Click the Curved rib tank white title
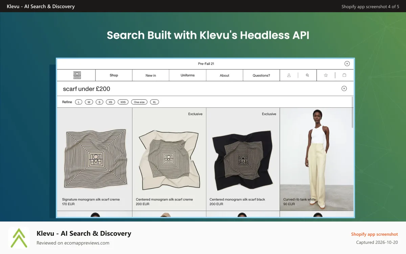The image size is (406, 254). 299,199
